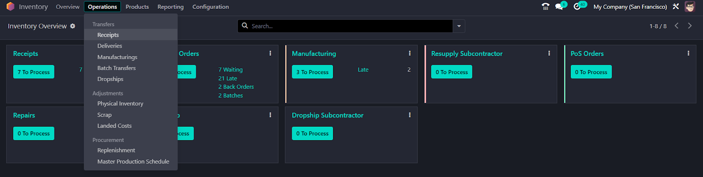Open the Delivery Orders card kebab menu

point(270,53)
